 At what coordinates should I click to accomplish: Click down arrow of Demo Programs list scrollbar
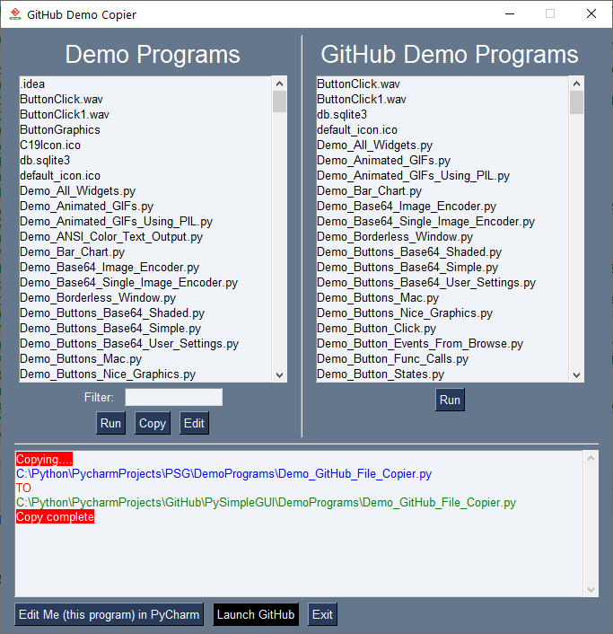point(279,374)
